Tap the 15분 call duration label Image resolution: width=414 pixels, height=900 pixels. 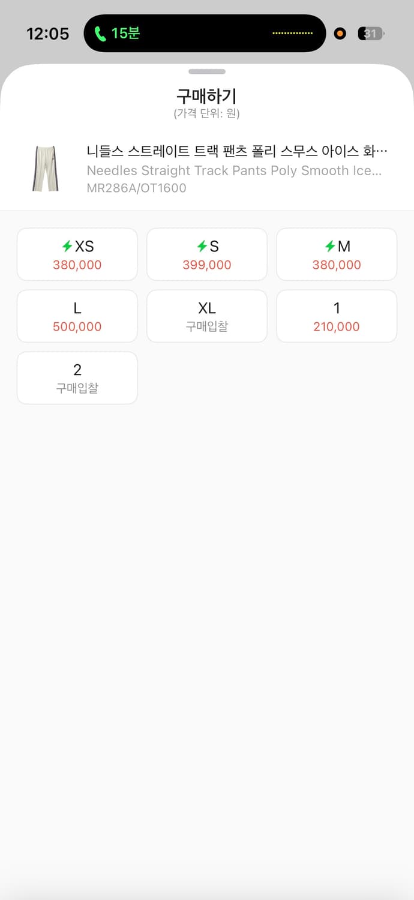pos(125,33)
